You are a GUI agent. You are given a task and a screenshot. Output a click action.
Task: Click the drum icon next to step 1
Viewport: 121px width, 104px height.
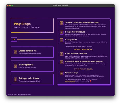(x=62, y=23)
